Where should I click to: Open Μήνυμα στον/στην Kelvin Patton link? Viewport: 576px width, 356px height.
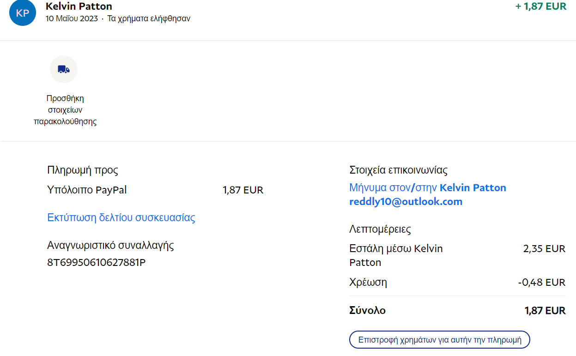(x=428, y=188)
